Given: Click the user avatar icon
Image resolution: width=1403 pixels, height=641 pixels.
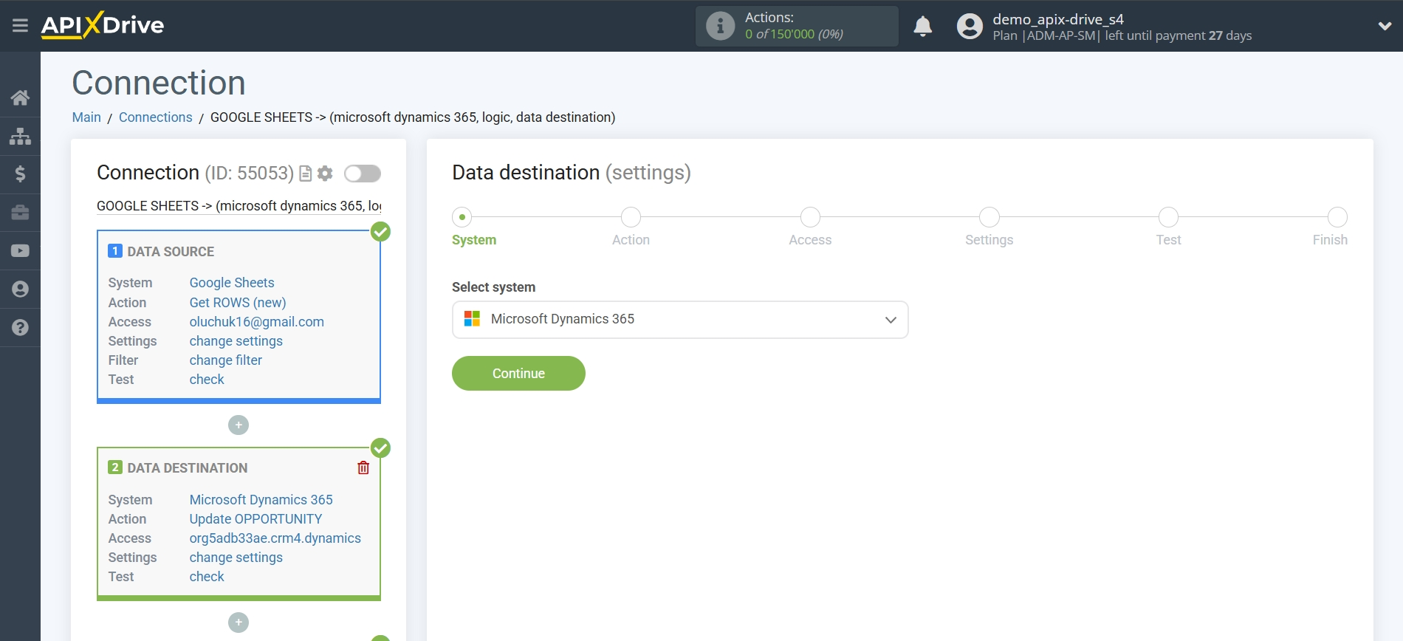Looking at the screenshot, I should [x=970, y=27].
